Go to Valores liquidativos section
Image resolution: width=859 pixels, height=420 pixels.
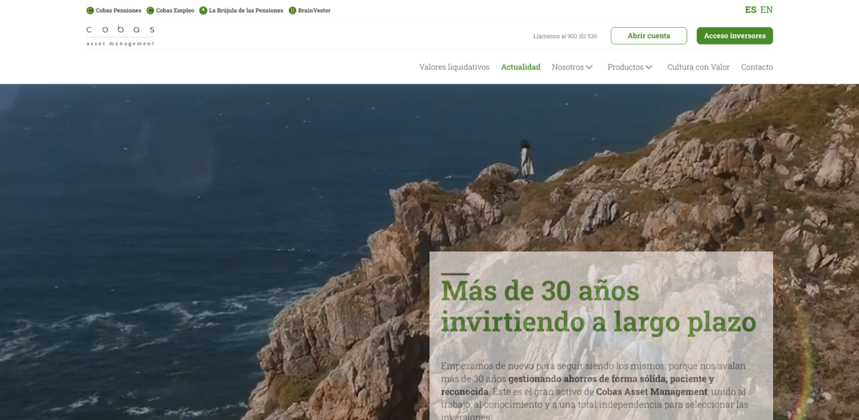455,67
